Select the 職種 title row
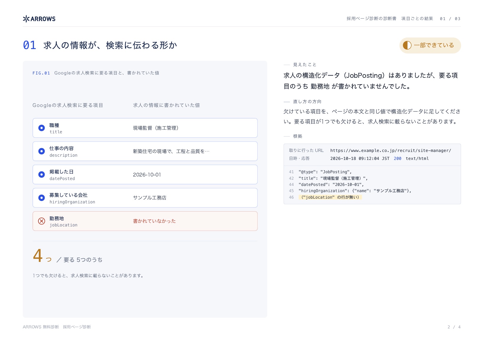This screenshot has height=342, width=484. coord(145,128)
